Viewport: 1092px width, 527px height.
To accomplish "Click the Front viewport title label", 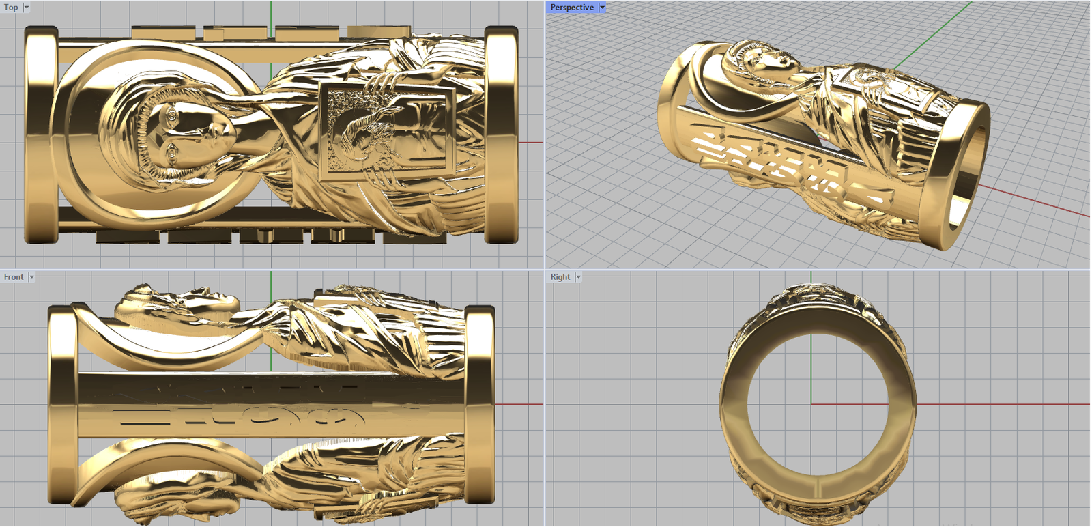I will click(13, 277).
